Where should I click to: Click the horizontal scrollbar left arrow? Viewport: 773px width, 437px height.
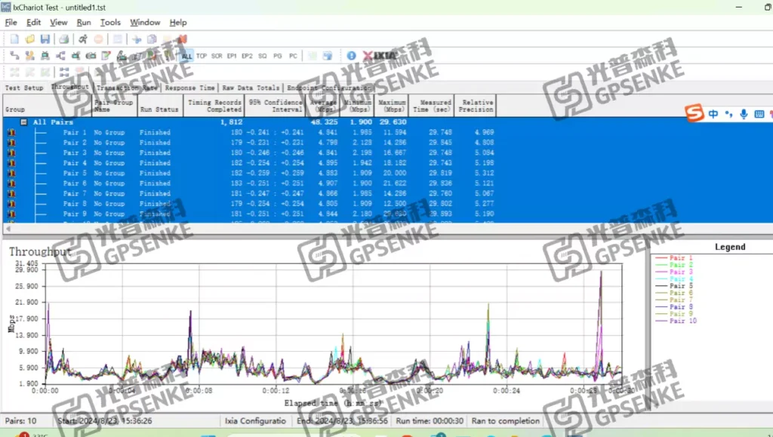point(8,229)
